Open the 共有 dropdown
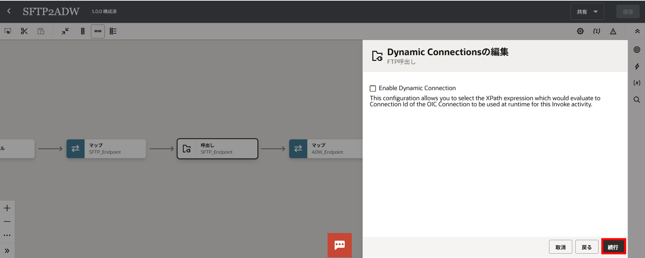 click(x=587, y=12)
